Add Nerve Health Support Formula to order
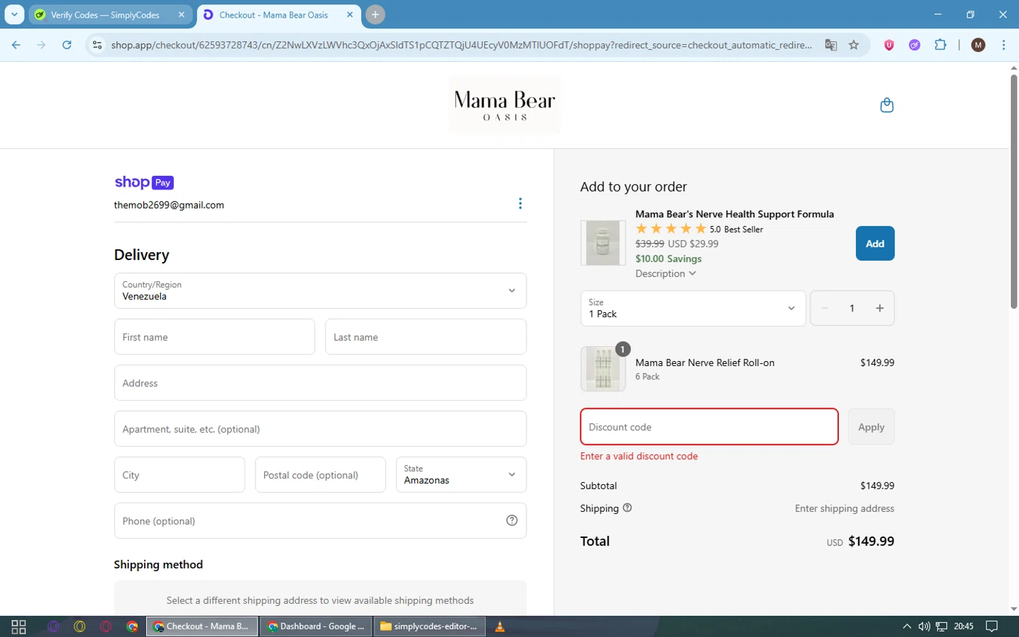The width and height of the screenshot is (1019, 637). click(x=875, y=243)
